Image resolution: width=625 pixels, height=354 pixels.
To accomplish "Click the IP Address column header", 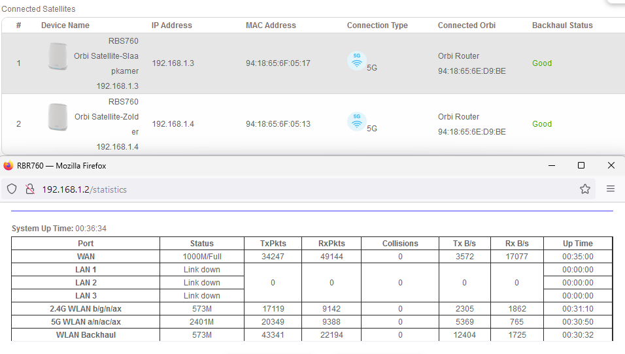I will click(172, 25).
